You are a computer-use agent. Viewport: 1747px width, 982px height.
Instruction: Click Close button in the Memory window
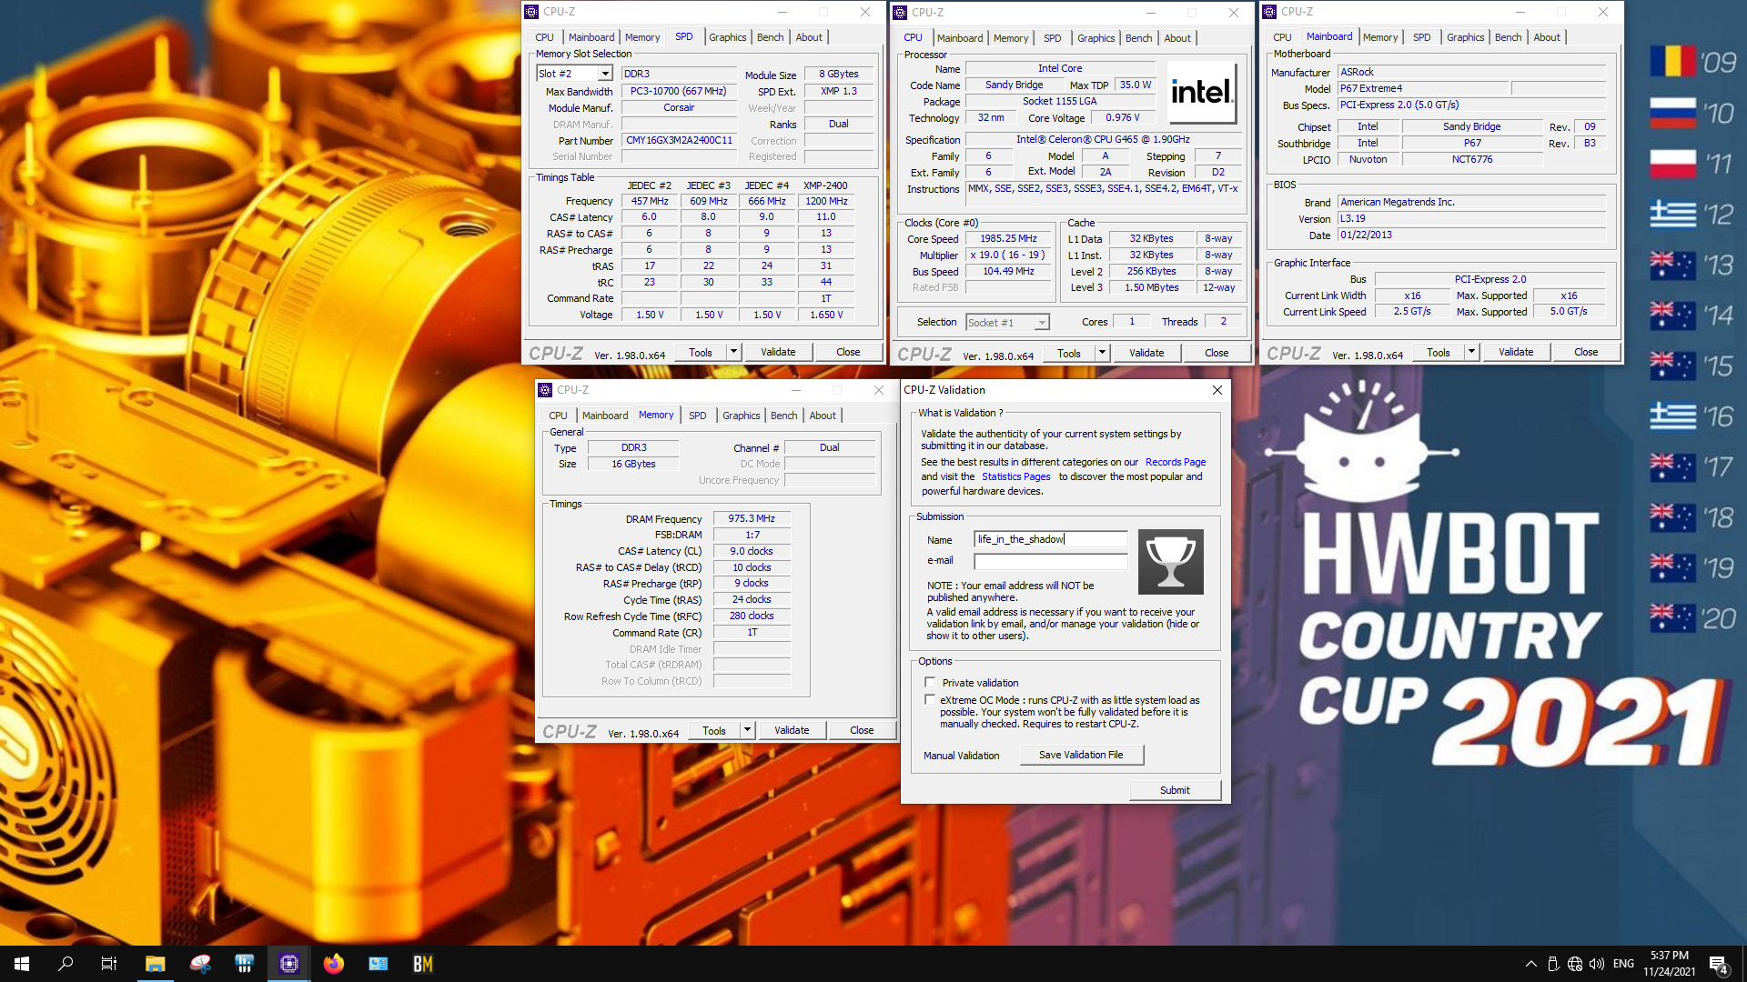coord(862,730)
